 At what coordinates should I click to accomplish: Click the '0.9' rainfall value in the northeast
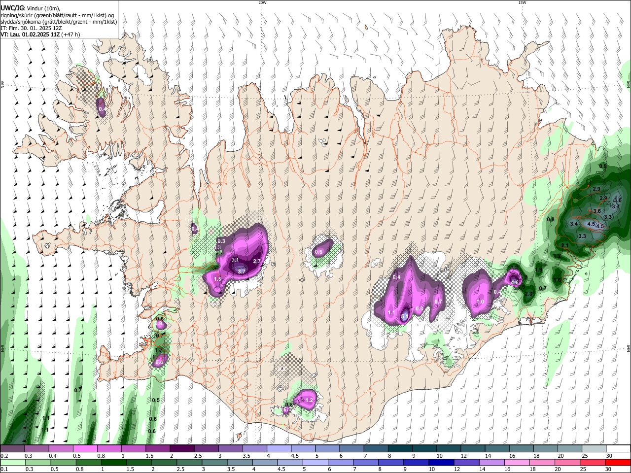point(603,167)
